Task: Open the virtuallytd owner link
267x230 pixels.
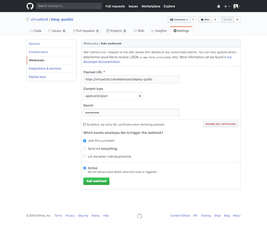Action: (x=39, y=19)
